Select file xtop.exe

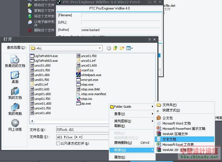click(85, 84)
